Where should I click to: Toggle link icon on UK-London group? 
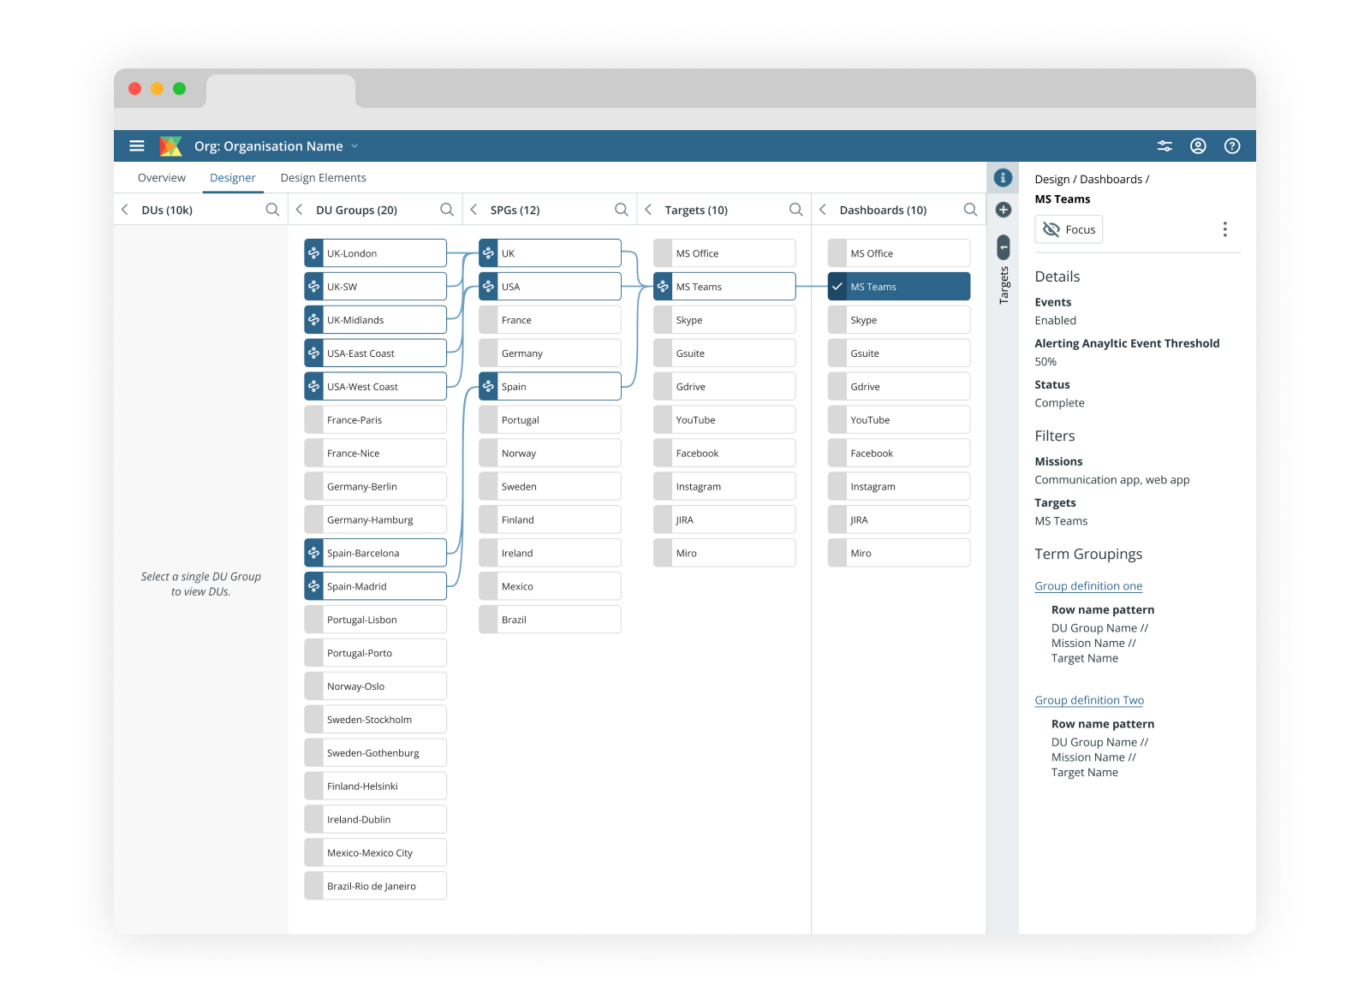(314, 253)
